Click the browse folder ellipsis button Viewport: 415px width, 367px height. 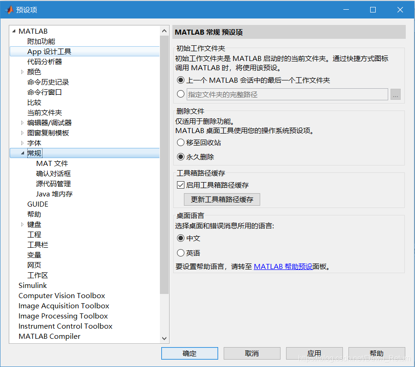(x=396, y=94)
